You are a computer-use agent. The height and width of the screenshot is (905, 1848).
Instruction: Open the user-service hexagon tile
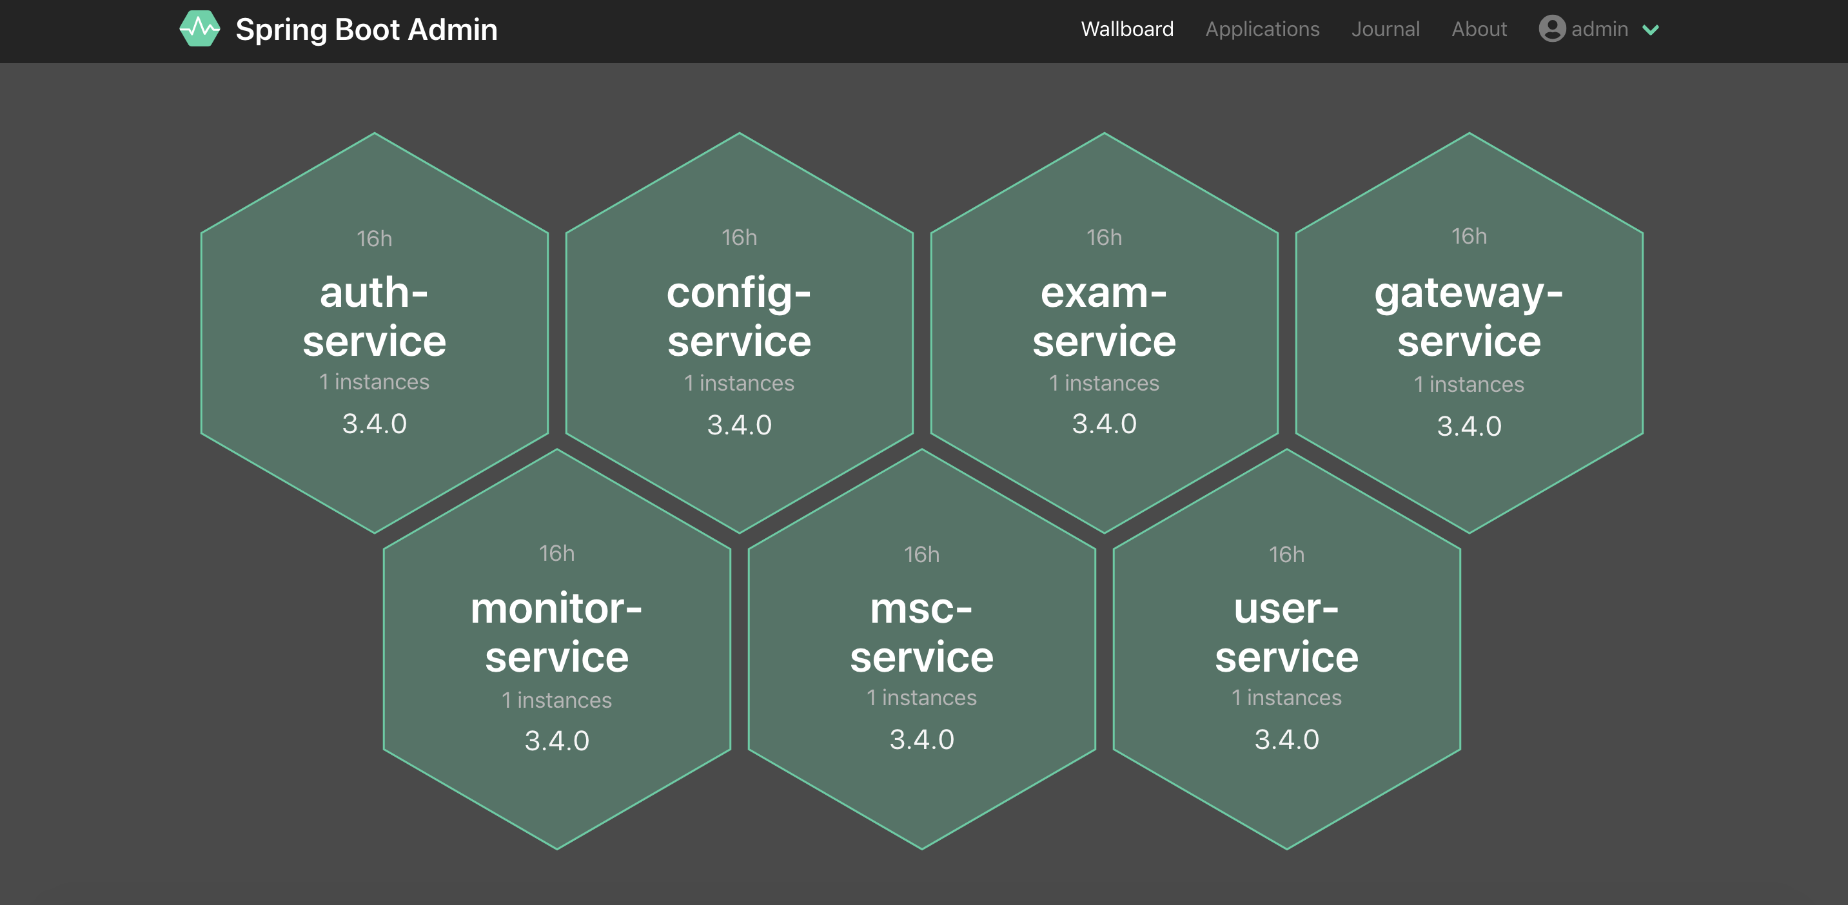click(1286, 649)
